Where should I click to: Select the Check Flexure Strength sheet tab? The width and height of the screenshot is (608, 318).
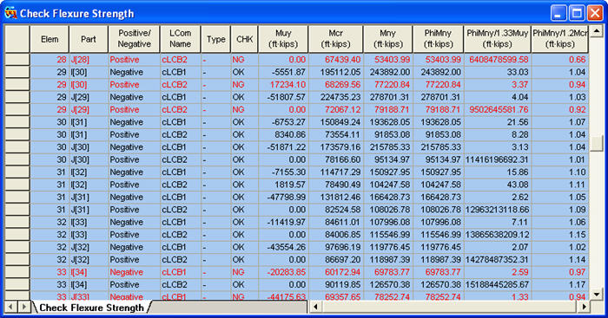point(91,307)
